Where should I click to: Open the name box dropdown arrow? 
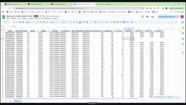(9, 26)
